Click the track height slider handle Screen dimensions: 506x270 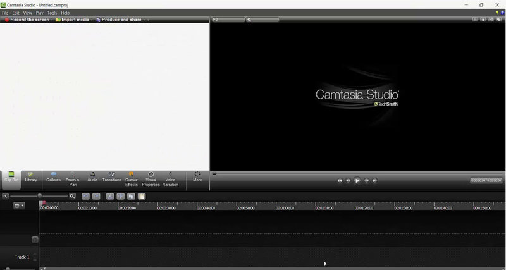8,269
